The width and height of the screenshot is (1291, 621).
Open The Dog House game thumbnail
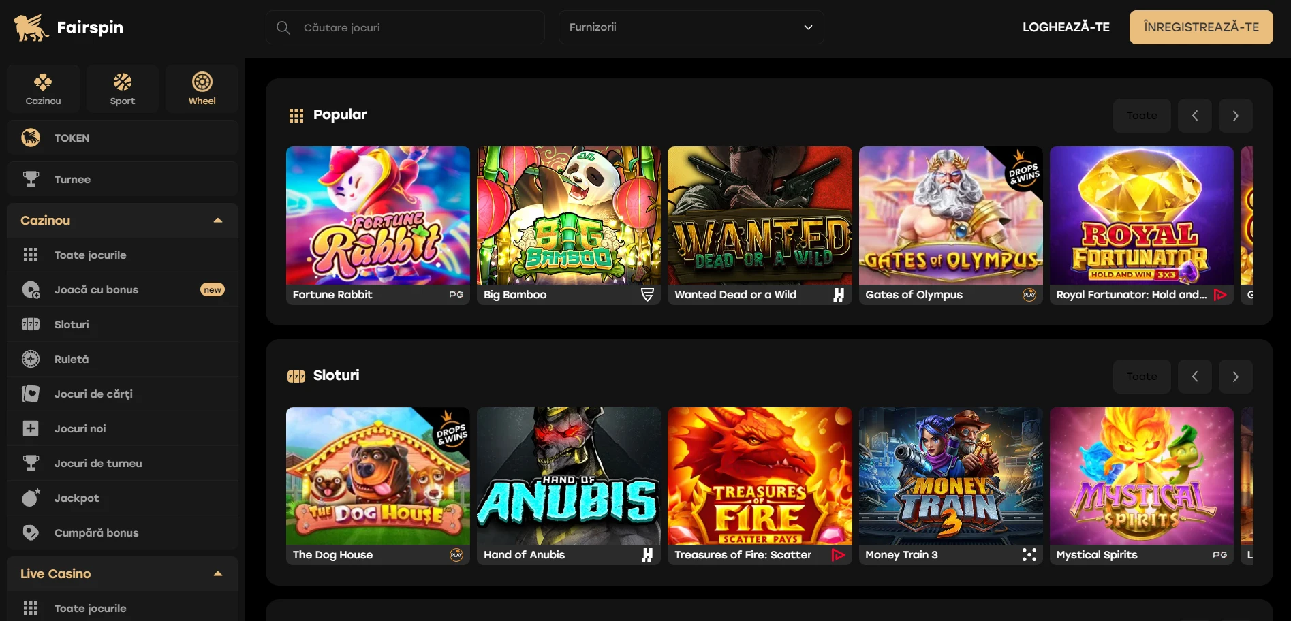coord(378,476)
